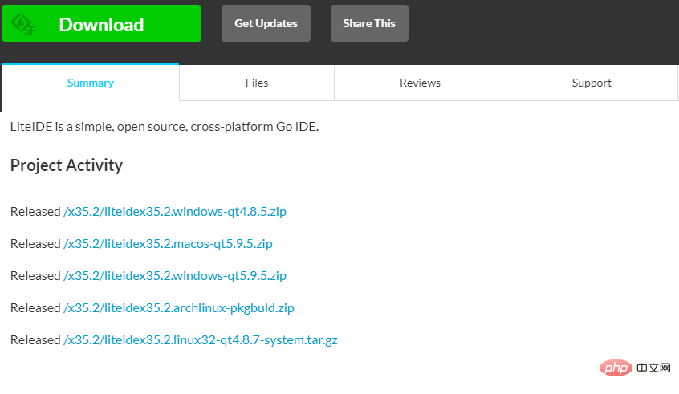Open liteidex35.2.macos-qt5.9.5.zip release link

(x=168, y=244)
